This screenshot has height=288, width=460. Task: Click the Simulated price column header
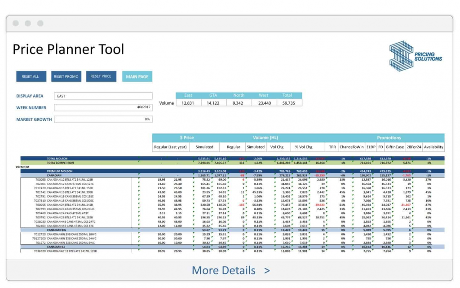[204, 147]
